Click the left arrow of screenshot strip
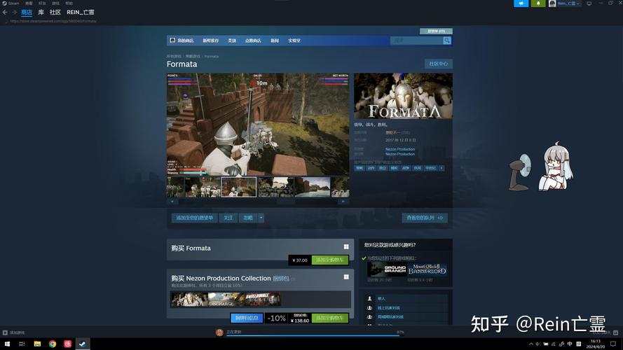 tap(172, 202)
